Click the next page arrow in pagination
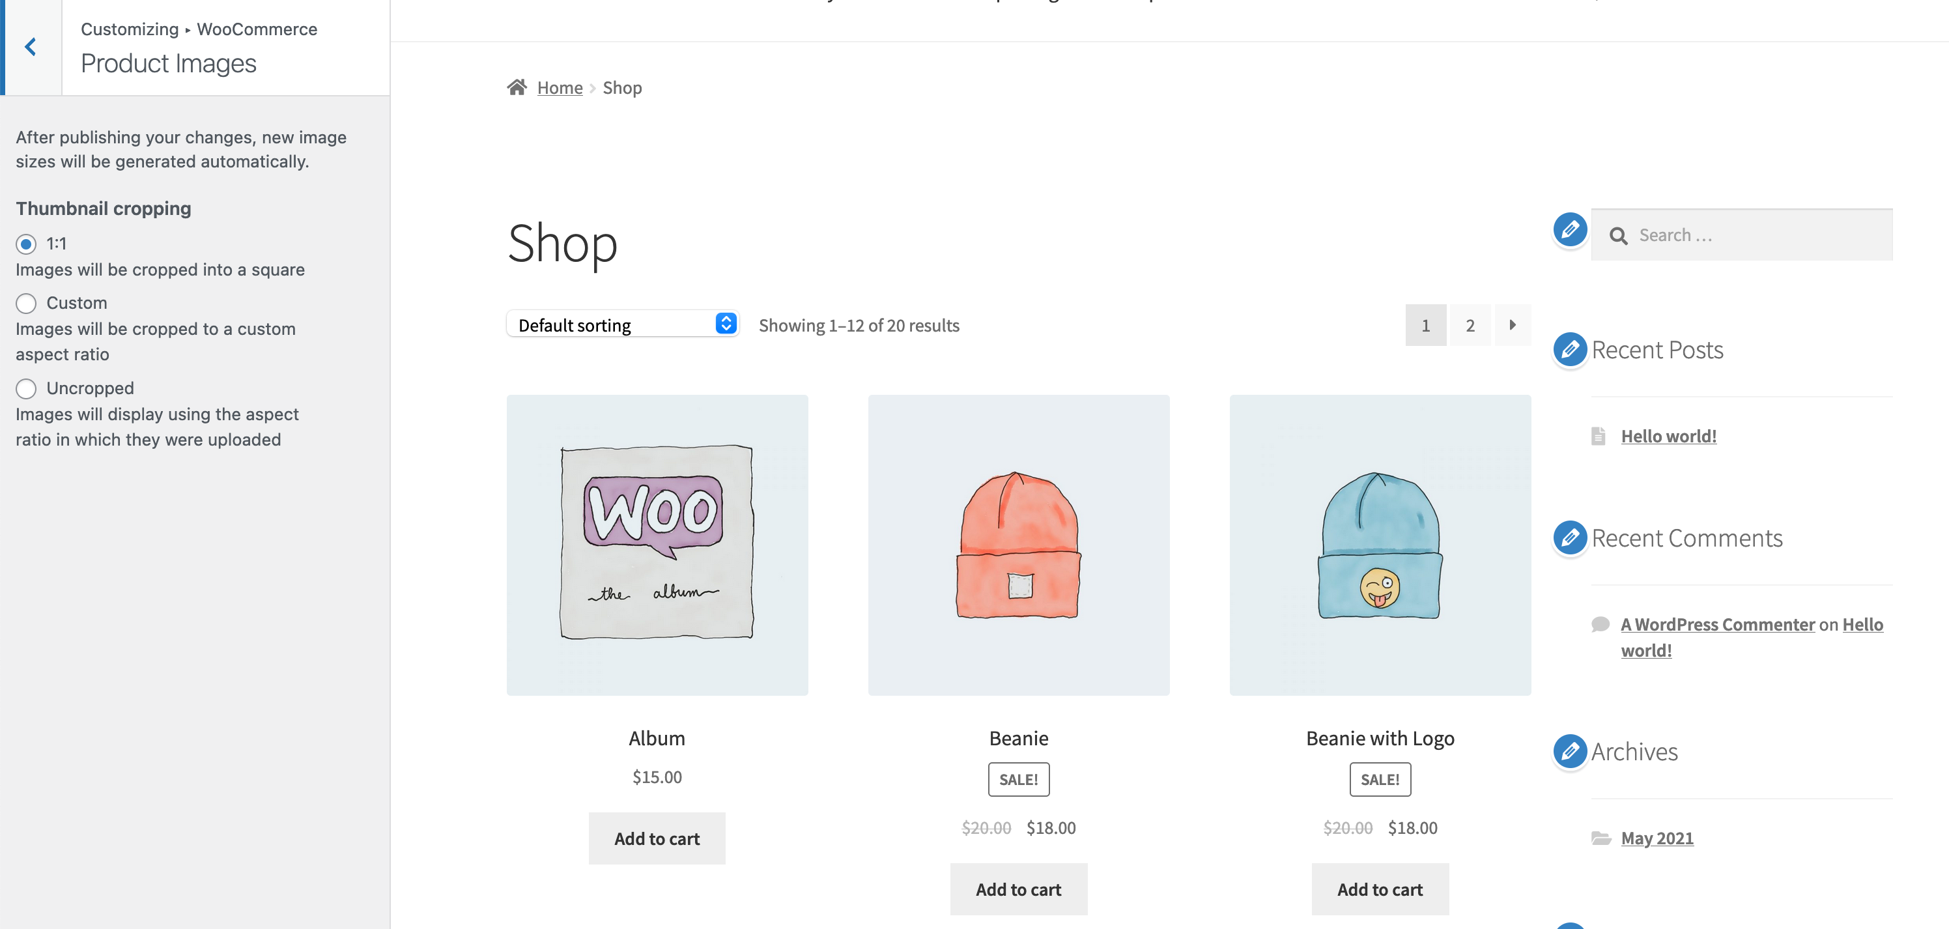Screen dimensions: 1949x929 (1513, 324)
